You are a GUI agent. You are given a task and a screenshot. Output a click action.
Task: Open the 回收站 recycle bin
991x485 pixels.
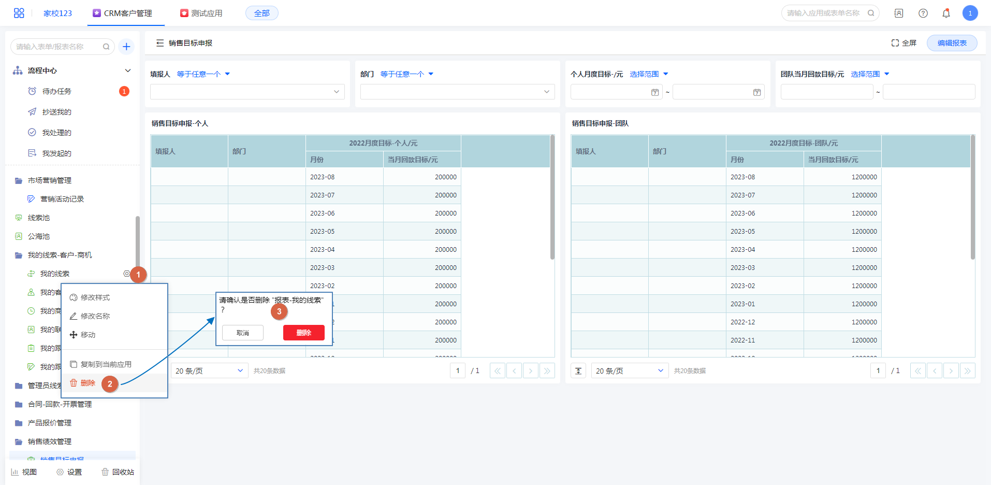click(x=118, y=472)
